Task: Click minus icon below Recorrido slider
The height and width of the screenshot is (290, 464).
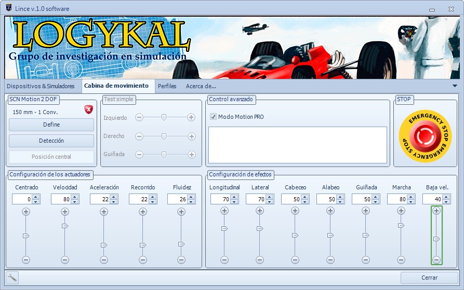Action: click(143, 260)
